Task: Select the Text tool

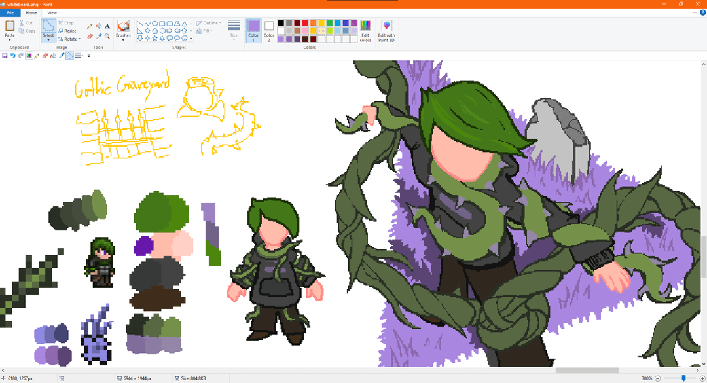Action: tap(107, 26)
